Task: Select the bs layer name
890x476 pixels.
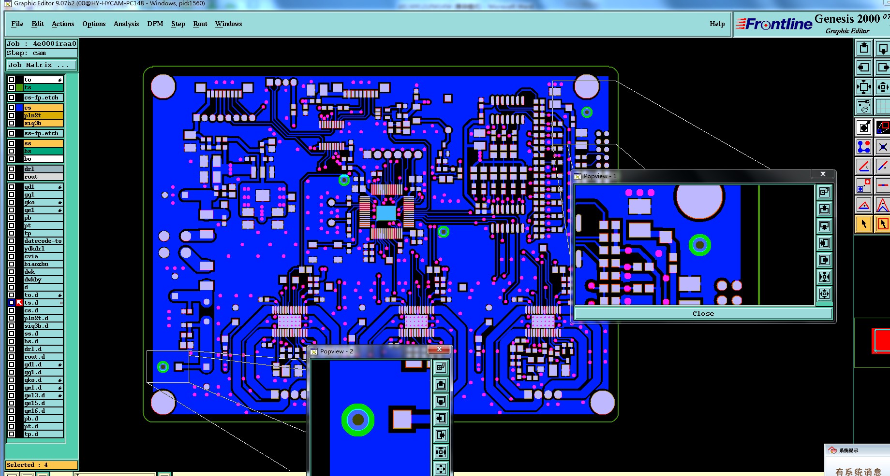Action: tap(44, 151)
